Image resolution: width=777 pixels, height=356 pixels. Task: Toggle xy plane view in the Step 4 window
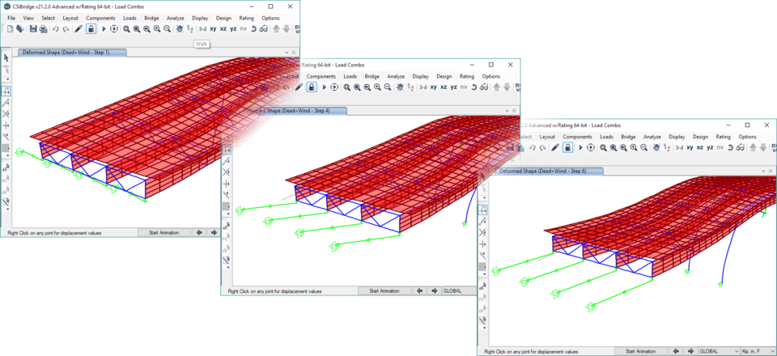click(433, 87)
